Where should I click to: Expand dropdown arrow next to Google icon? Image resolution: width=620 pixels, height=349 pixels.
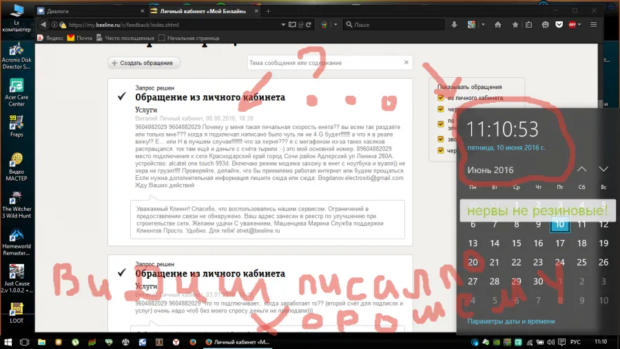483,25
